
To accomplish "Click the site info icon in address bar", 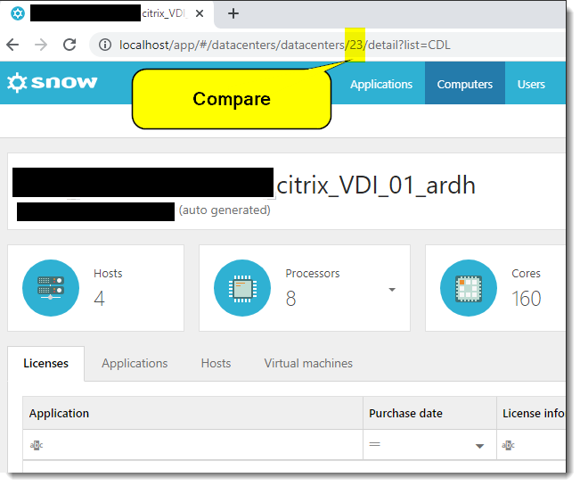I will (105, 45).
